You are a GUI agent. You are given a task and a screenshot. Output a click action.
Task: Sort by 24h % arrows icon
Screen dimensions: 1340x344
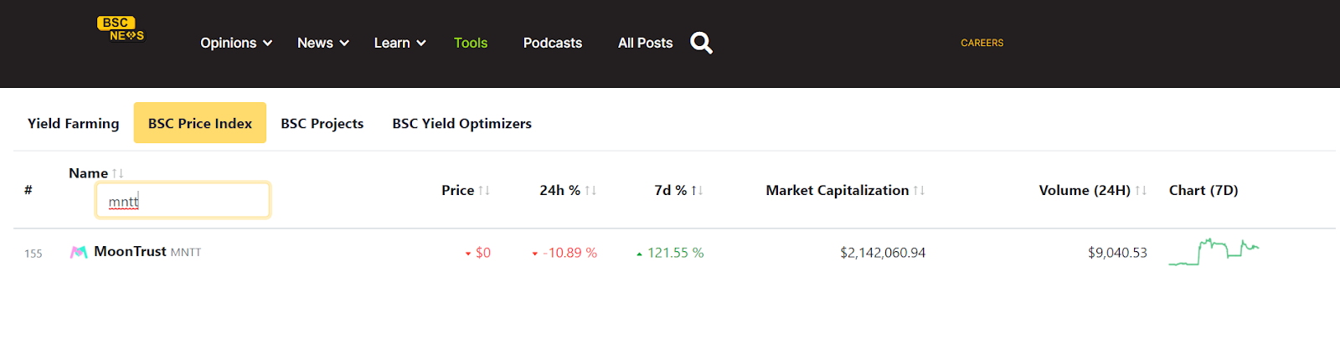[x=590, y=191]
